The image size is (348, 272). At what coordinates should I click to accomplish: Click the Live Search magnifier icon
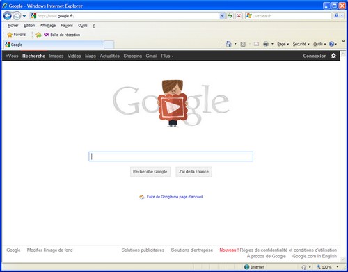coord(336,16)
